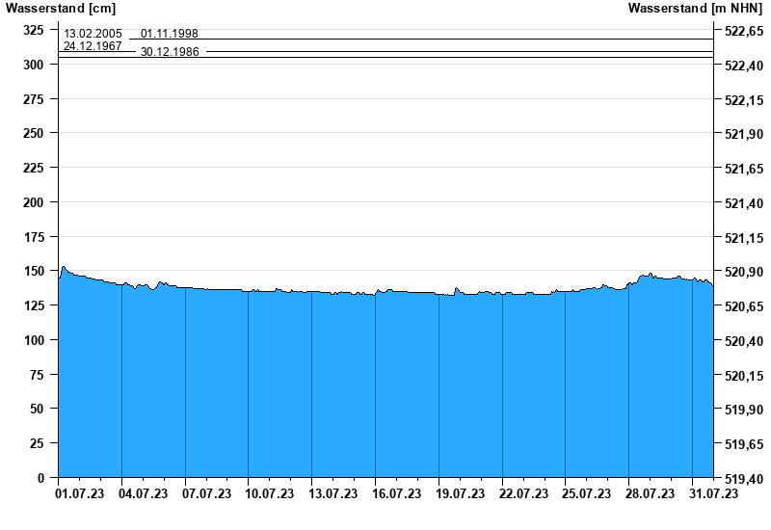This screenshot has height=530, width=771.
Task: Select the 520,90 m NHN axis label
Action: [742, 273]
